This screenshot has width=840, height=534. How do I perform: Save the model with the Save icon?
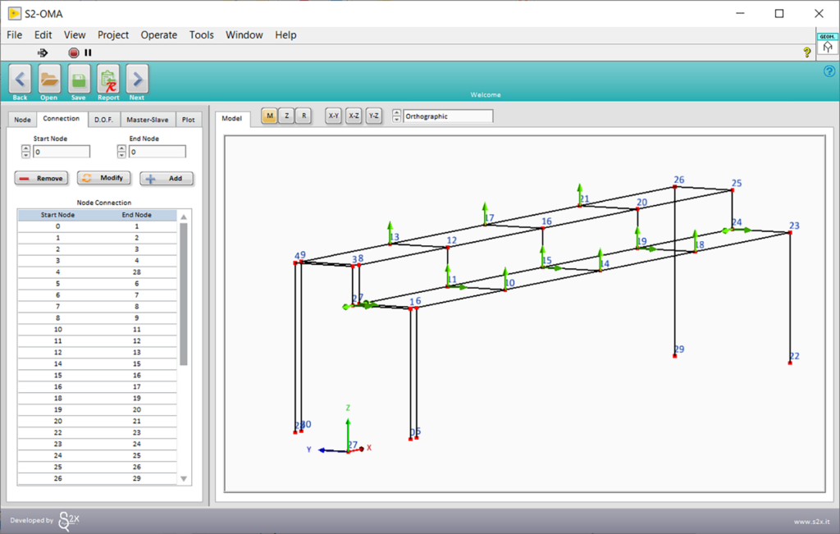point(78,80)
